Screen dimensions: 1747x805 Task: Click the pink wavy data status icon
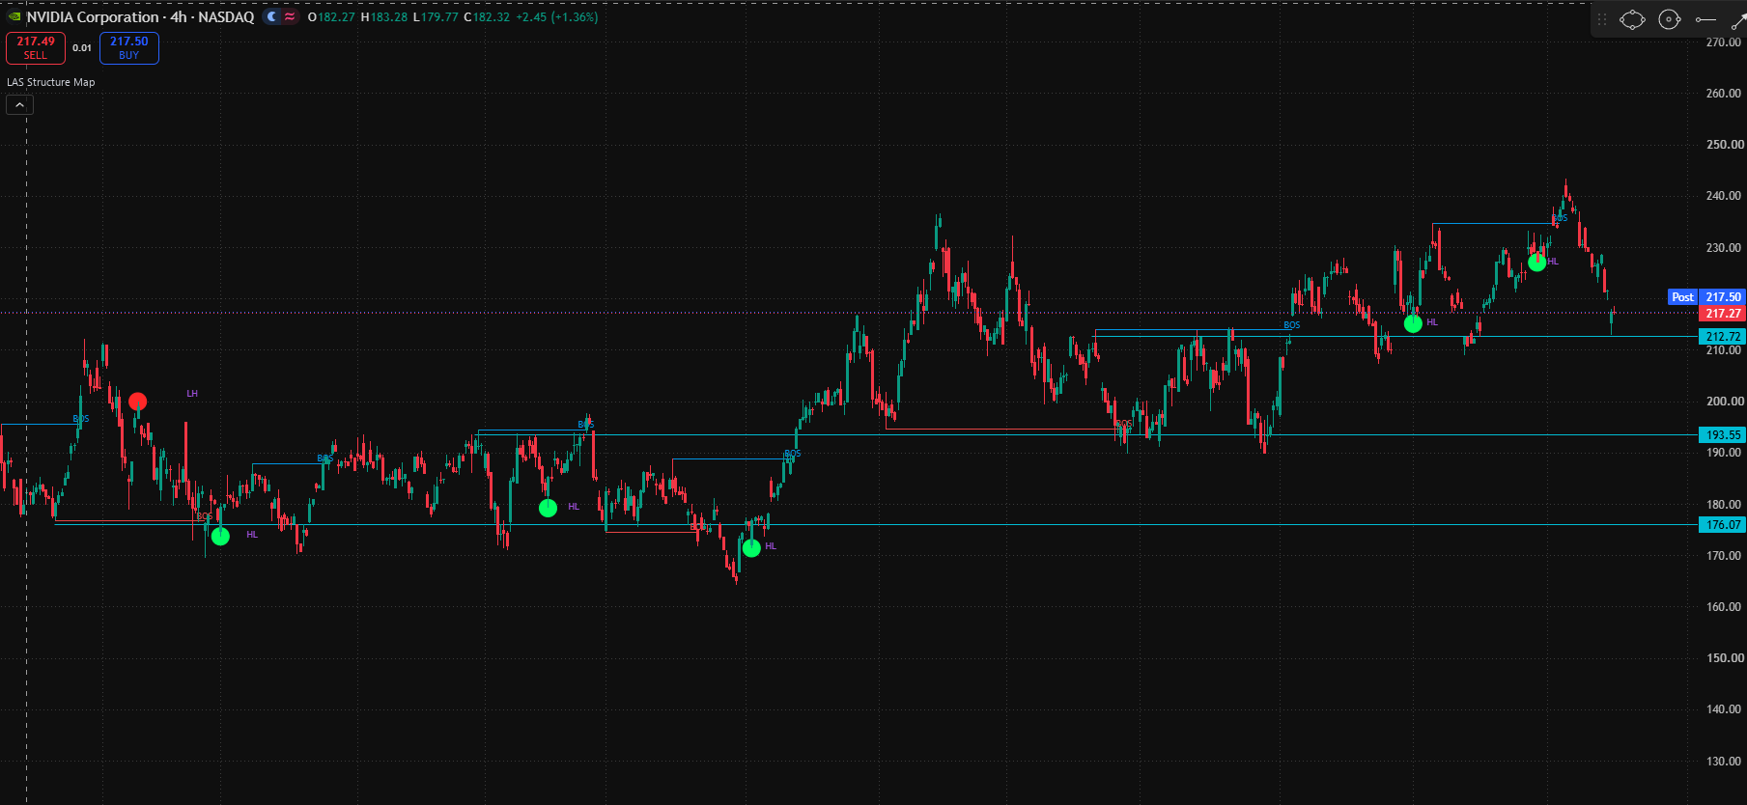[x=290, y=16]
